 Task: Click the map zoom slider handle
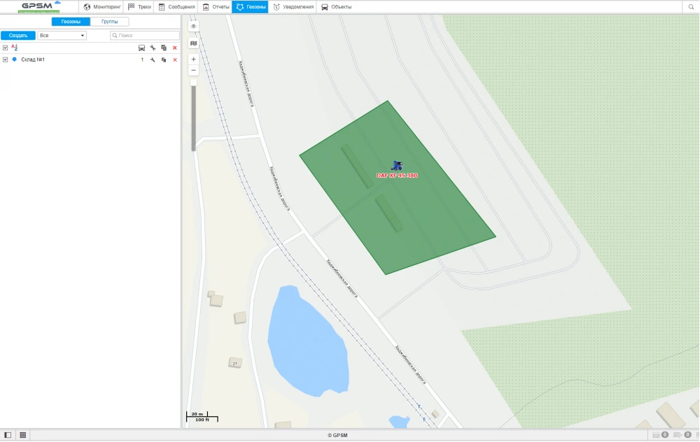(x=194, y=83)
